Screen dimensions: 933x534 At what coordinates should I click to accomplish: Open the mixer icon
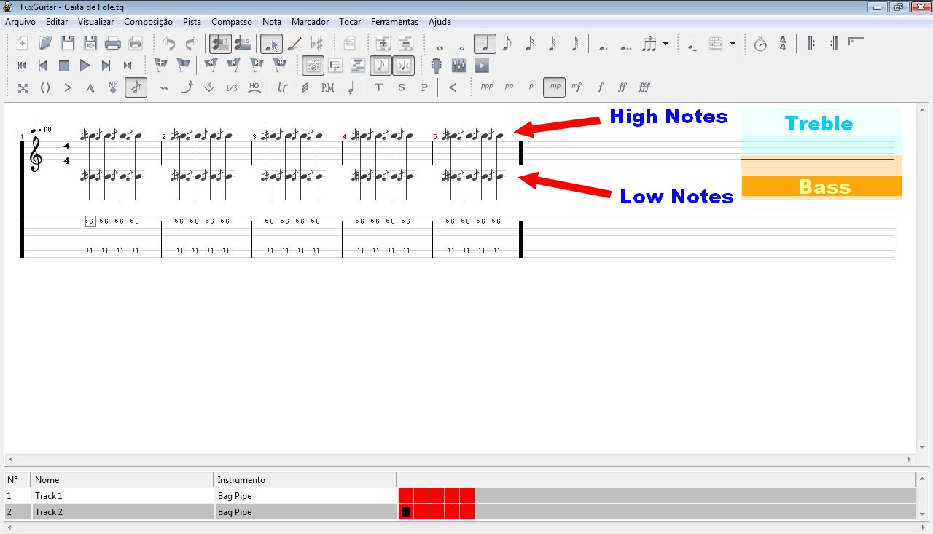pos(459,66)
